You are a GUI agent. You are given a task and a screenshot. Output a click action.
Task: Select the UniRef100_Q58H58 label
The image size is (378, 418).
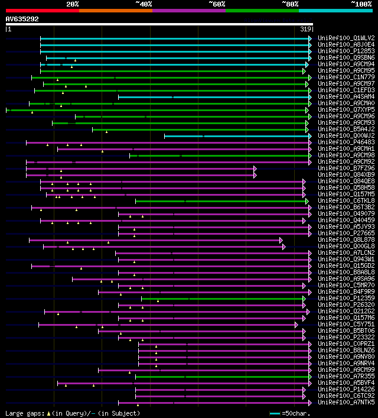[346, 188]
